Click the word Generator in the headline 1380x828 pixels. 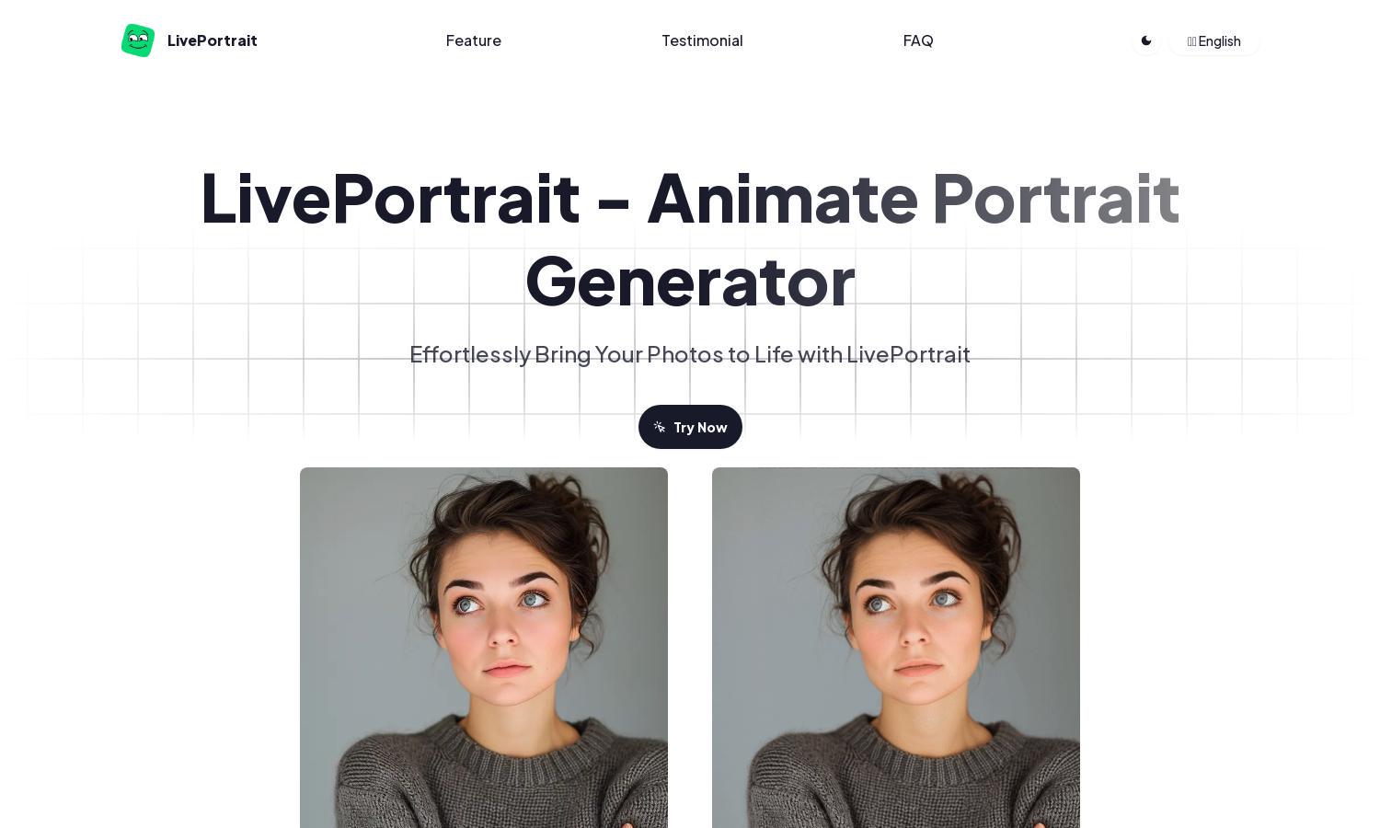click(x=690, y=282)
